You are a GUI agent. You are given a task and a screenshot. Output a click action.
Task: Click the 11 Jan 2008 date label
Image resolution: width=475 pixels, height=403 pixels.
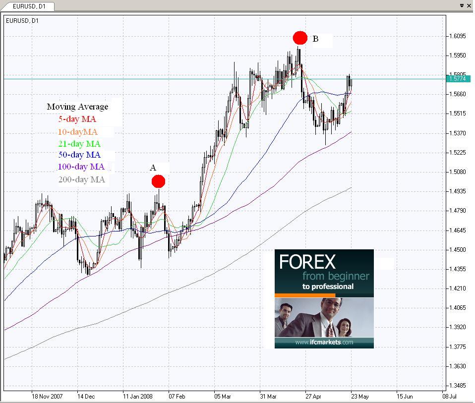[137, 397]
